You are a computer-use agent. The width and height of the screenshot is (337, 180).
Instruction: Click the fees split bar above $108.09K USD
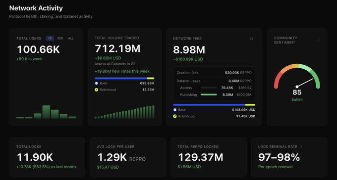pyautogui.click(x=214, y=105)
